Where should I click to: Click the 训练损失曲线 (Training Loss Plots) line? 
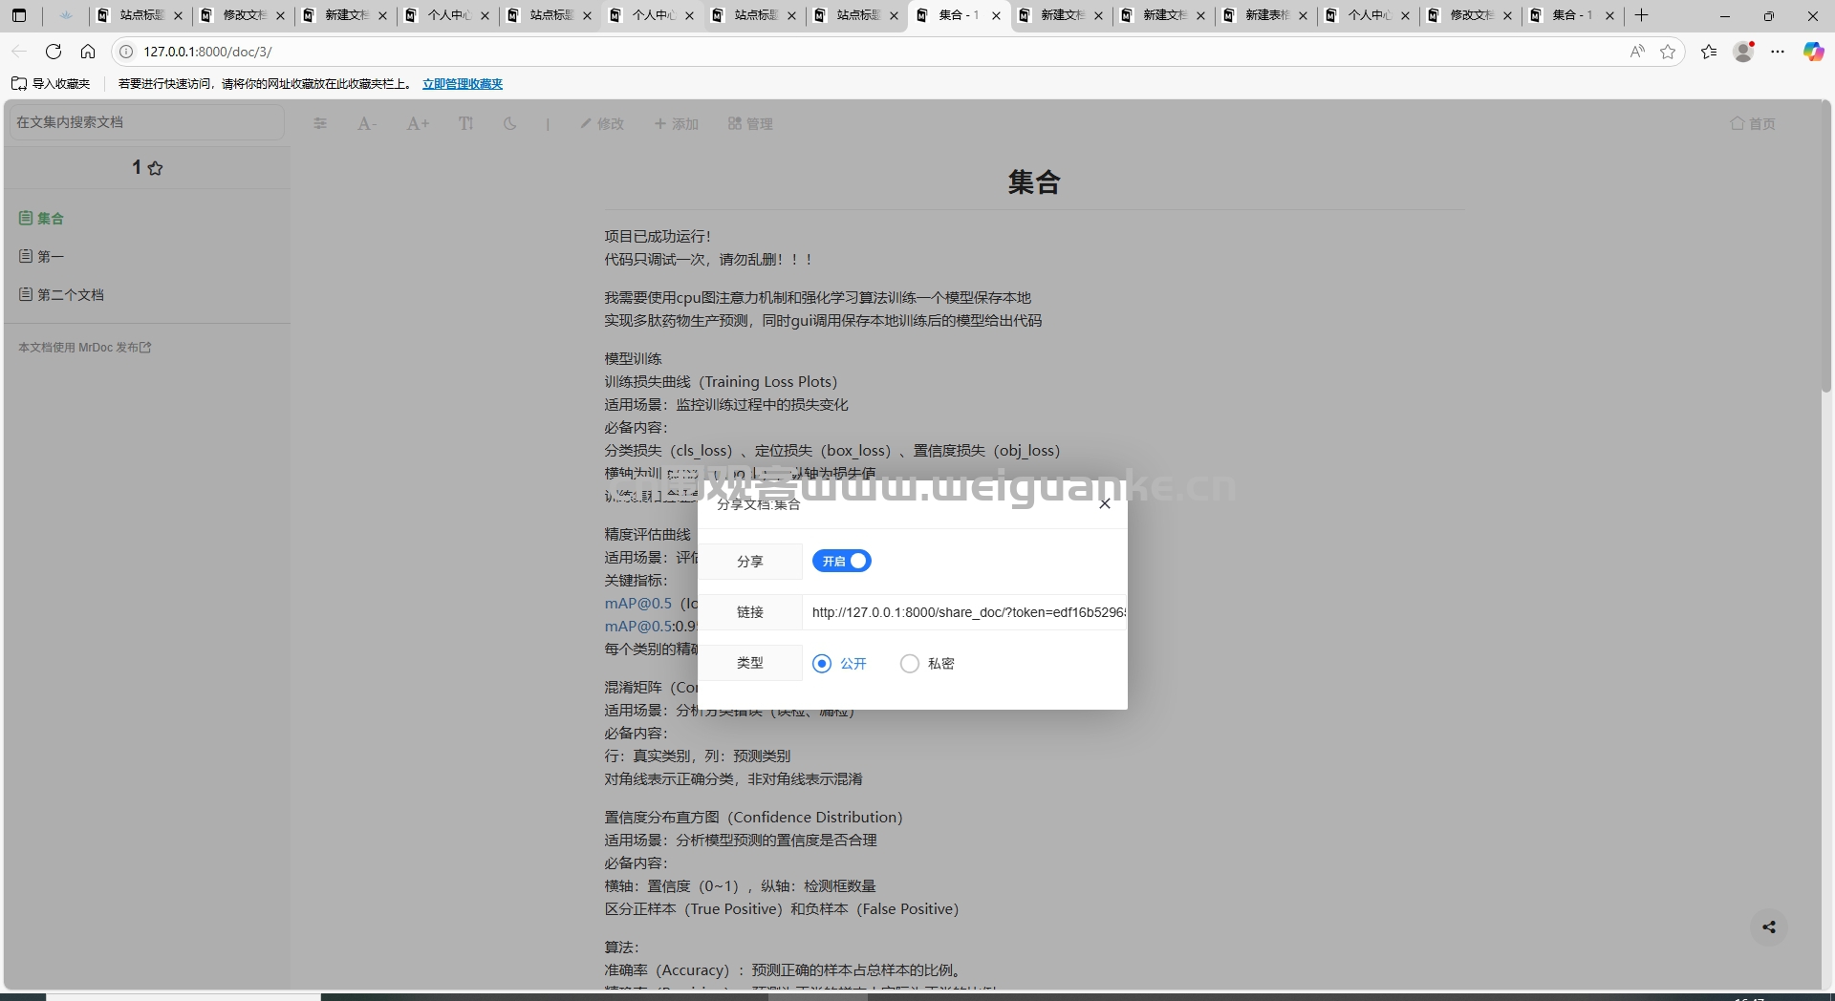pyautogui.click(x=721, y=381)
